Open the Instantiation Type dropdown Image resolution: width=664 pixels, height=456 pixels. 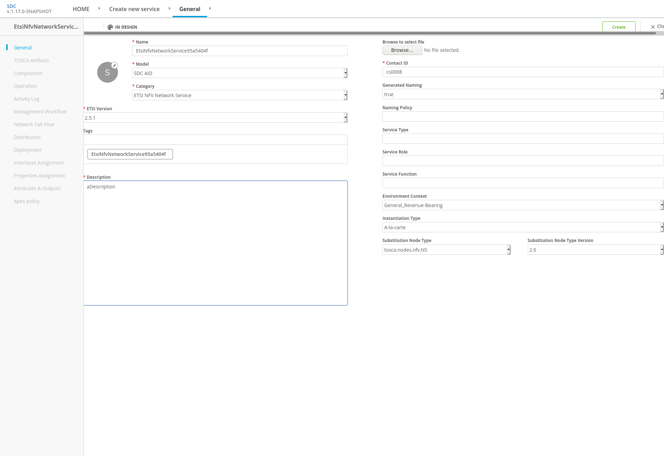coord(523,227)
